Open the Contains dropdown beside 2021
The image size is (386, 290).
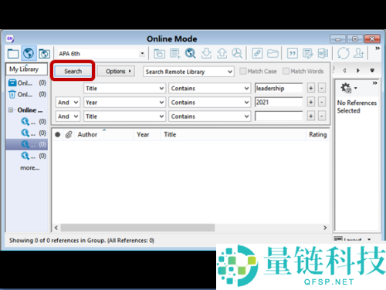[209, 103]
